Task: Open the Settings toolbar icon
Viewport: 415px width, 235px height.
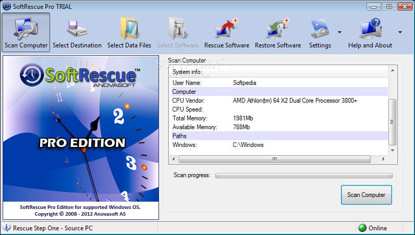Action: pyautogui.click(x=320, y=29)
